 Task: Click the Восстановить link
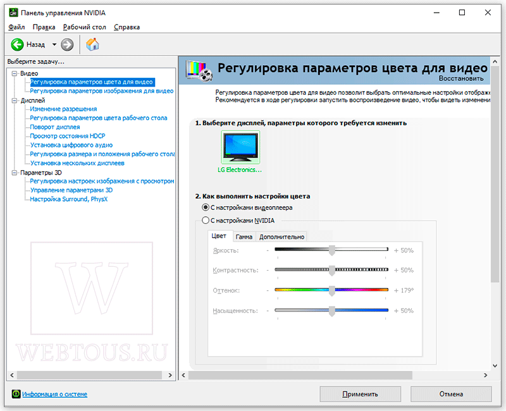point(461,78)
